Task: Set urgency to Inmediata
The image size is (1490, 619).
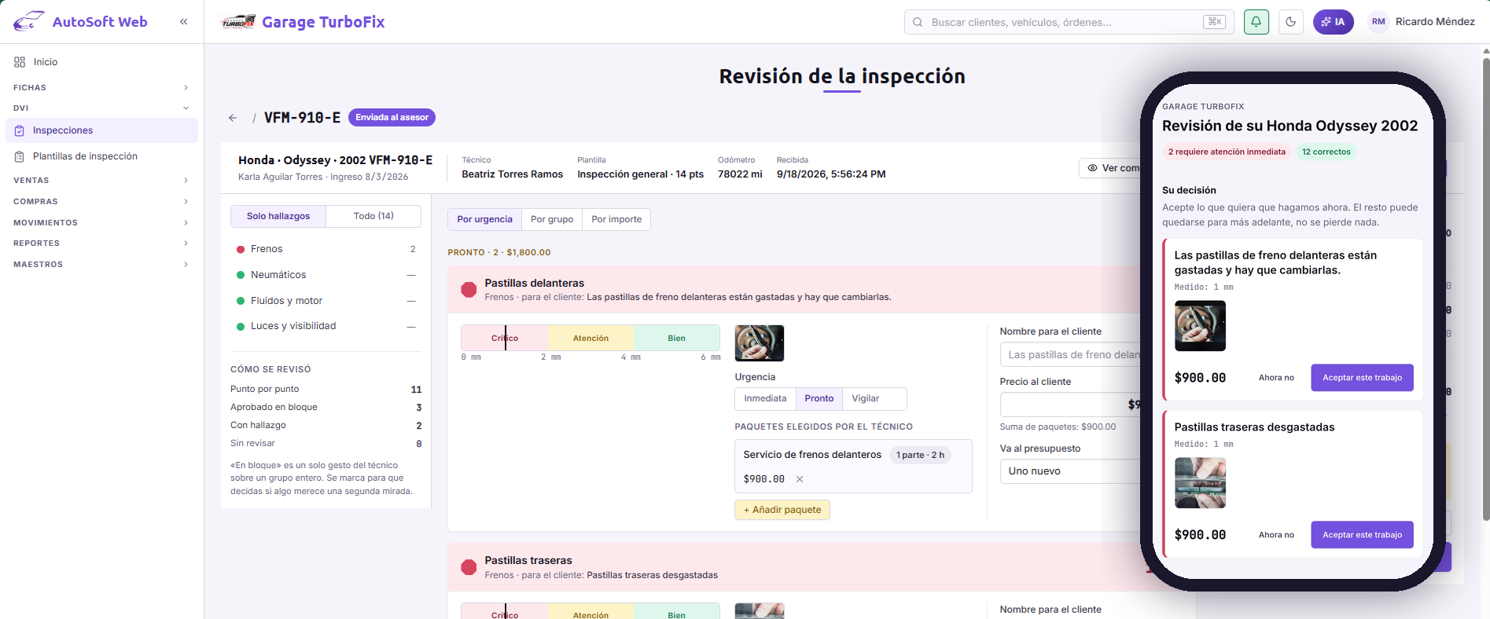Action: [765, 399]
